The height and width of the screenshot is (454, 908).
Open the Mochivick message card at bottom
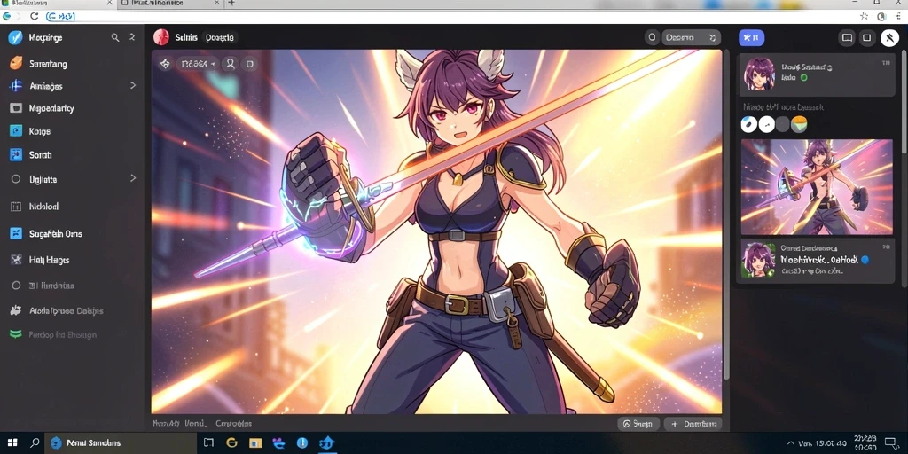[x=817, y=260]
